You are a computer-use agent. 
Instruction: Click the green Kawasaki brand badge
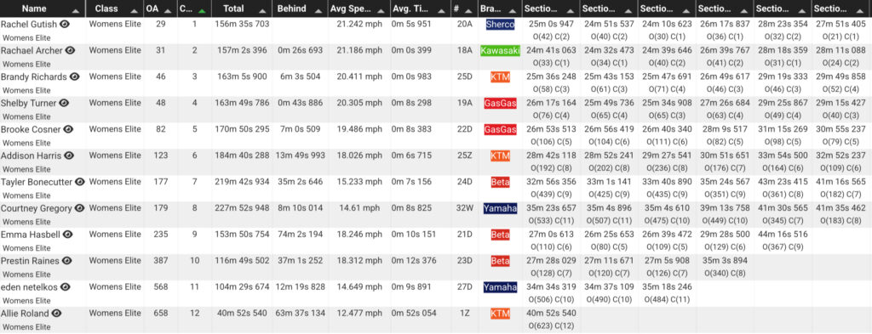click(500, 50)
